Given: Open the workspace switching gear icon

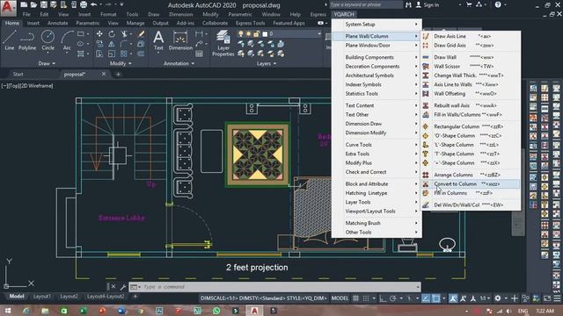Looking at the screenshot, I should tap(498, 298).
